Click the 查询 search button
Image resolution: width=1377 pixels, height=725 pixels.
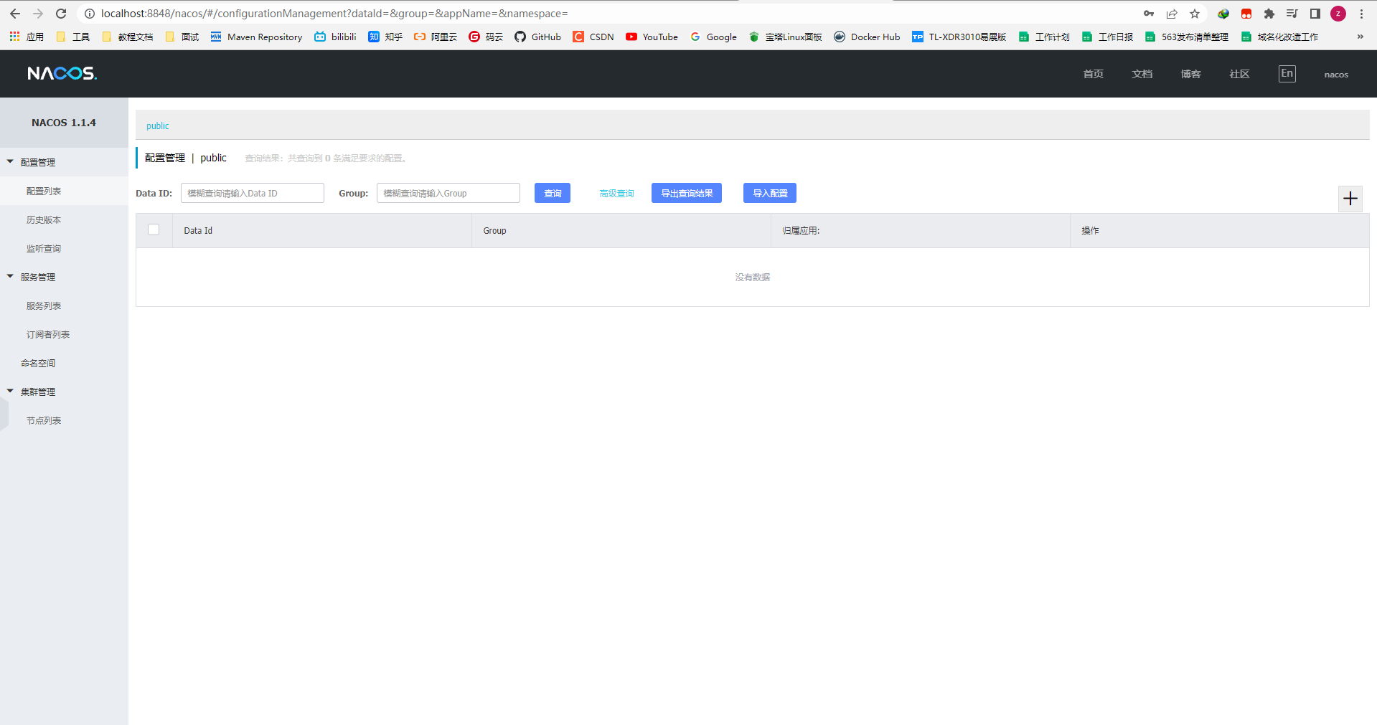553,193
